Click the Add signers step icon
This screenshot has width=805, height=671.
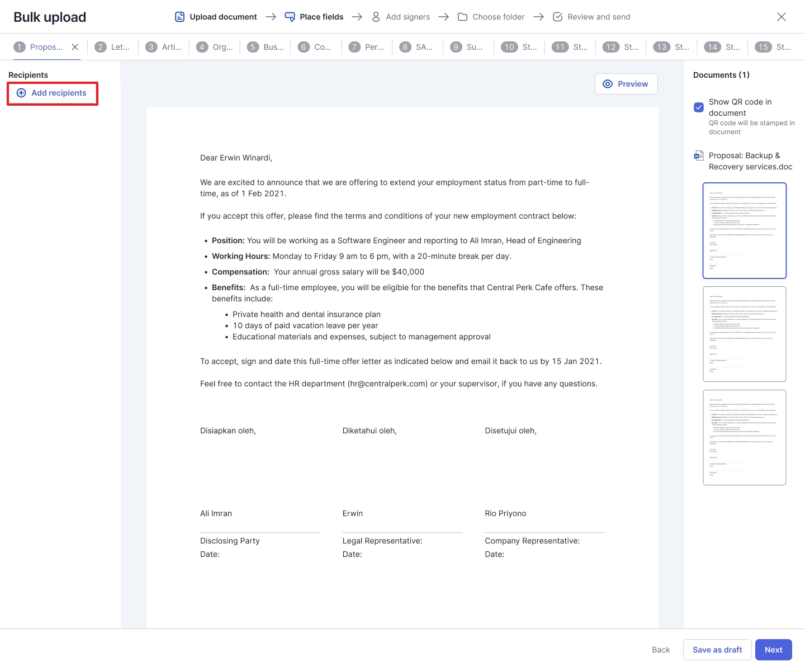[x=376, y=17]
